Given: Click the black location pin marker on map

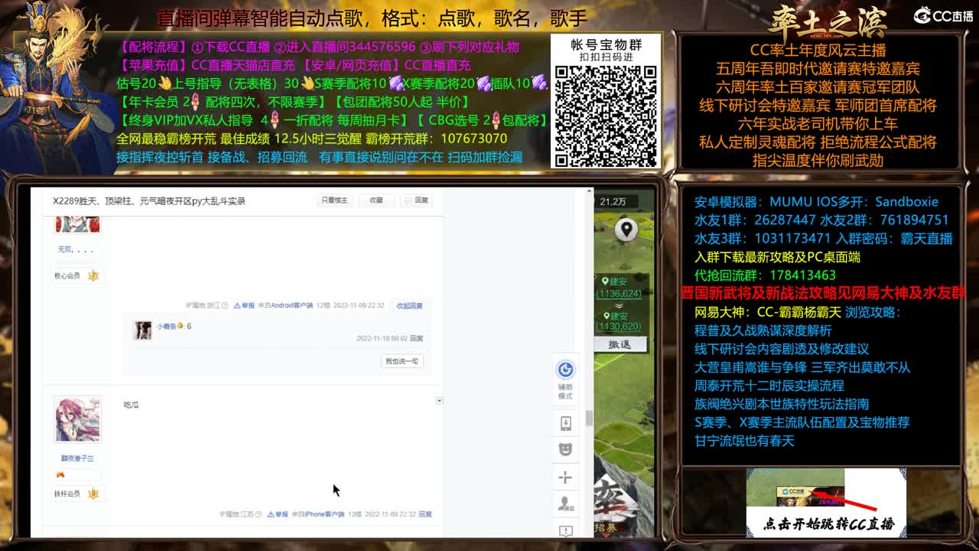Looking at the screenshot, I should point(626,228).
